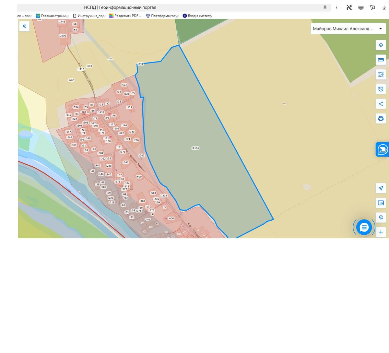This screenshot has width=389, height=353.
Task: Print the map using printer icon
Action: point(381,118)
